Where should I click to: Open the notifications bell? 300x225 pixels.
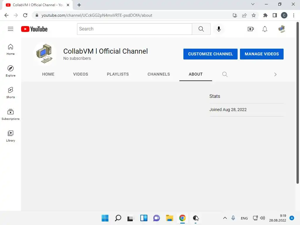click(x=265, y=29)
